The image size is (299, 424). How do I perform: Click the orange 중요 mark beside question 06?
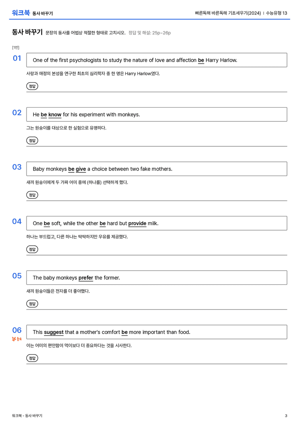tap(17, 339)
